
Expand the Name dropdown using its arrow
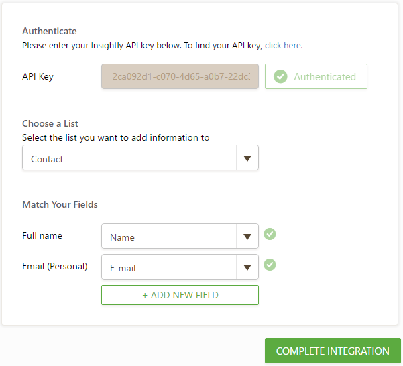pos(247,237)
